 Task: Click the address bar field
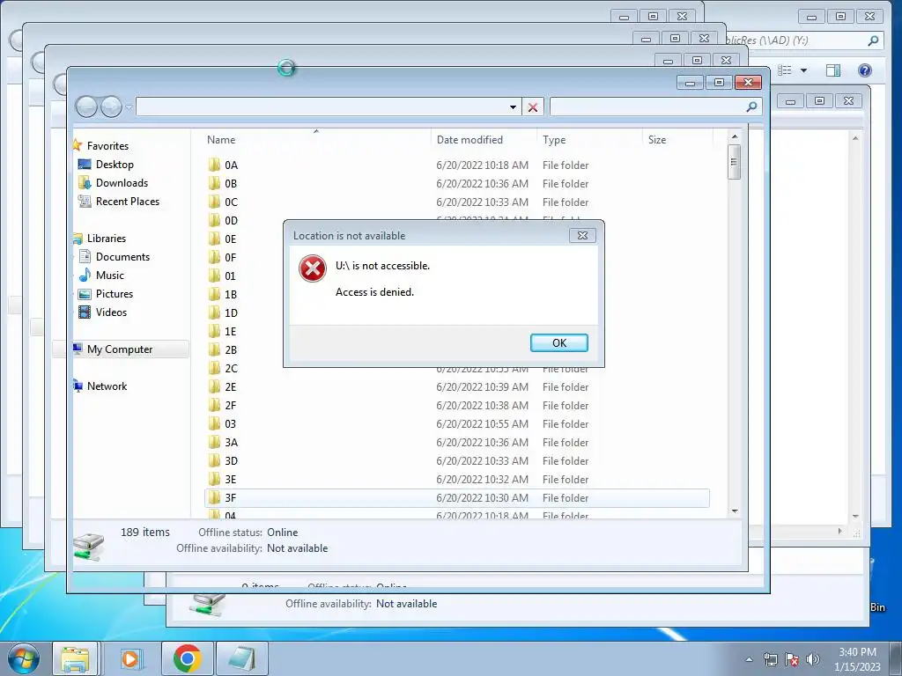[322, 107]
